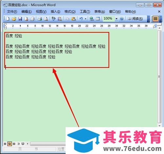164x154 pixels.
Task: Click the first-line indent marker on the ruler
Action: pos(5,25)
